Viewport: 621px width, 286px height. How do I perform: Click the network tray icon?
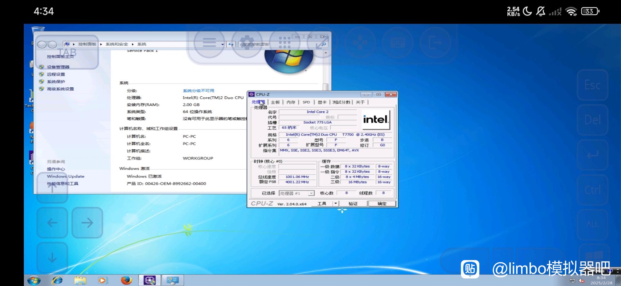[572, 281]
